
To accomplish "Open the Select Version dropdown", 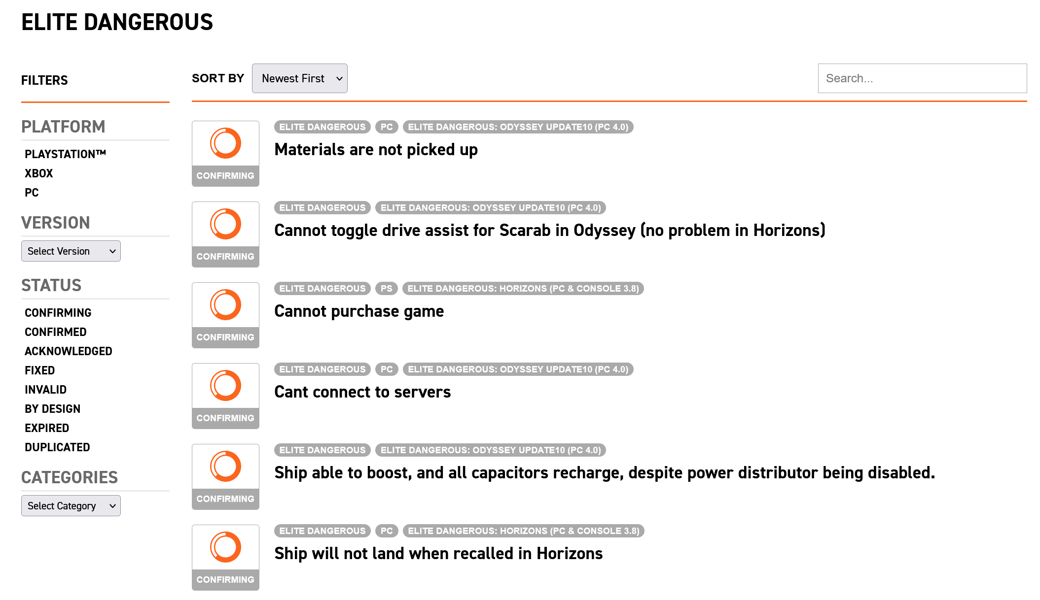I will (71, 251).
